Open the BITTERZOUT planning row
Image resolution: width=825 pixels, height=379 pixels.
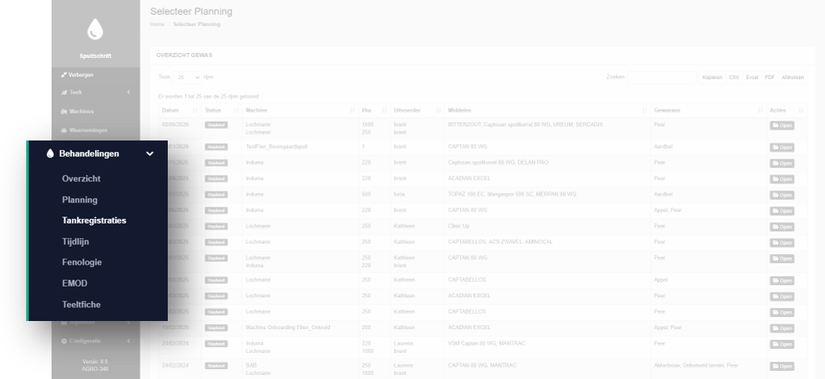tap(782, 126)
